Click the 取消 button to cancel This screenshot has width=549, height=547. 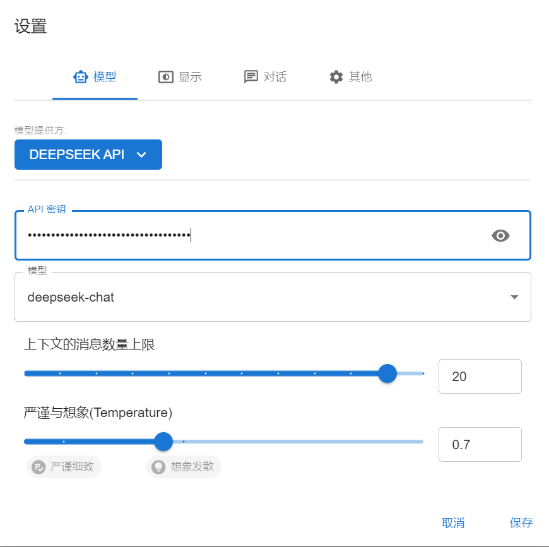pos(453,522)
